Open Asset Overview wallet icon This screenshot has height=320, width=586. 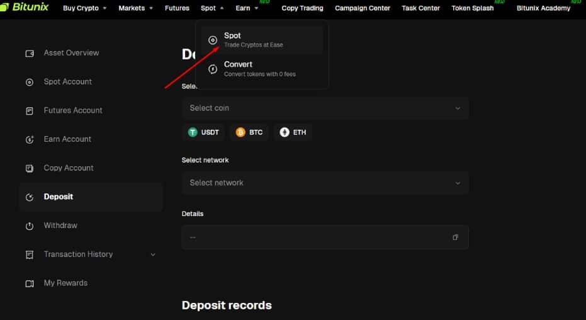point(30,54)
